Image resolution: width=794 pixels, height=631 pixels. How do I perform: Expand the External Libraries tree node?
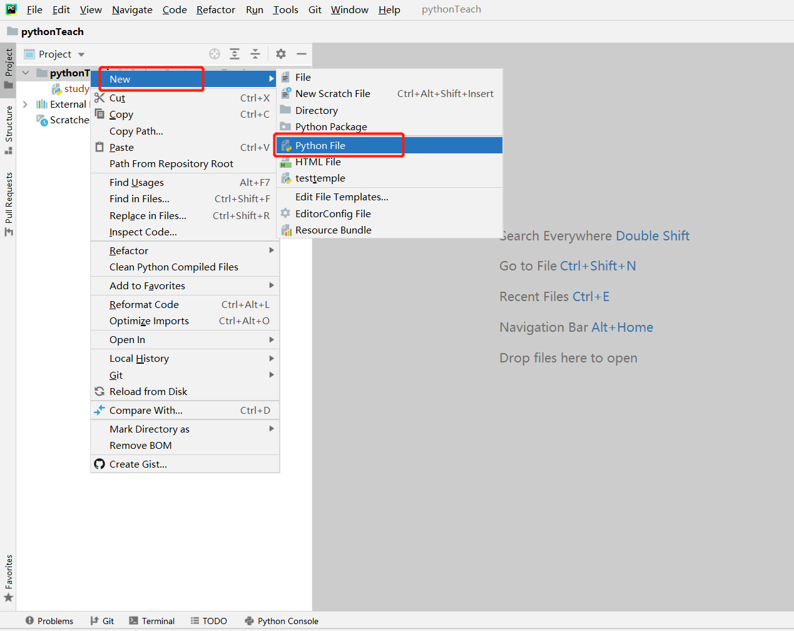click(25, 104)
